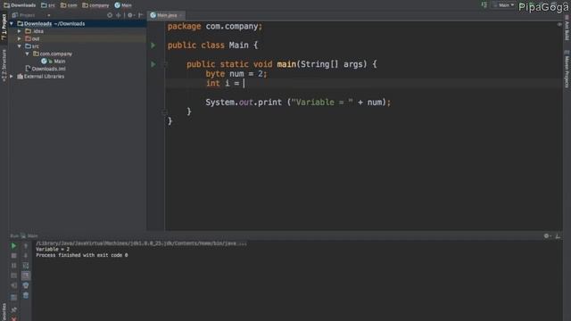Screen dimensions: 571x321
Task: Collapse the src folder arrow
Action: [x=20, y=46]
